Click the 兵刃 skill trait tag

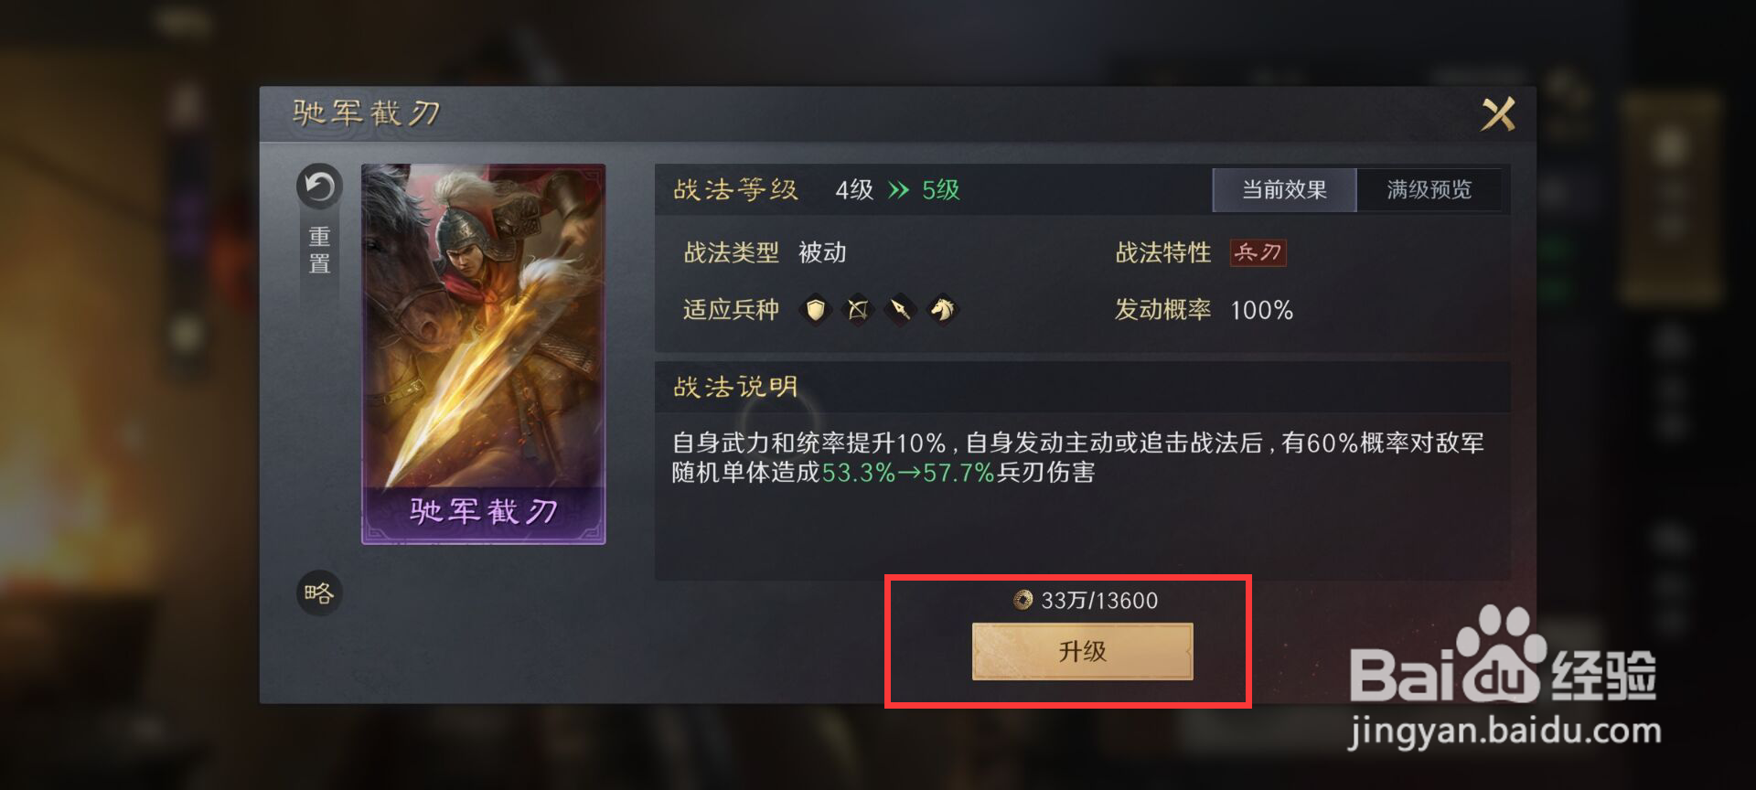pyautogui.click(x=1258, y=252)
